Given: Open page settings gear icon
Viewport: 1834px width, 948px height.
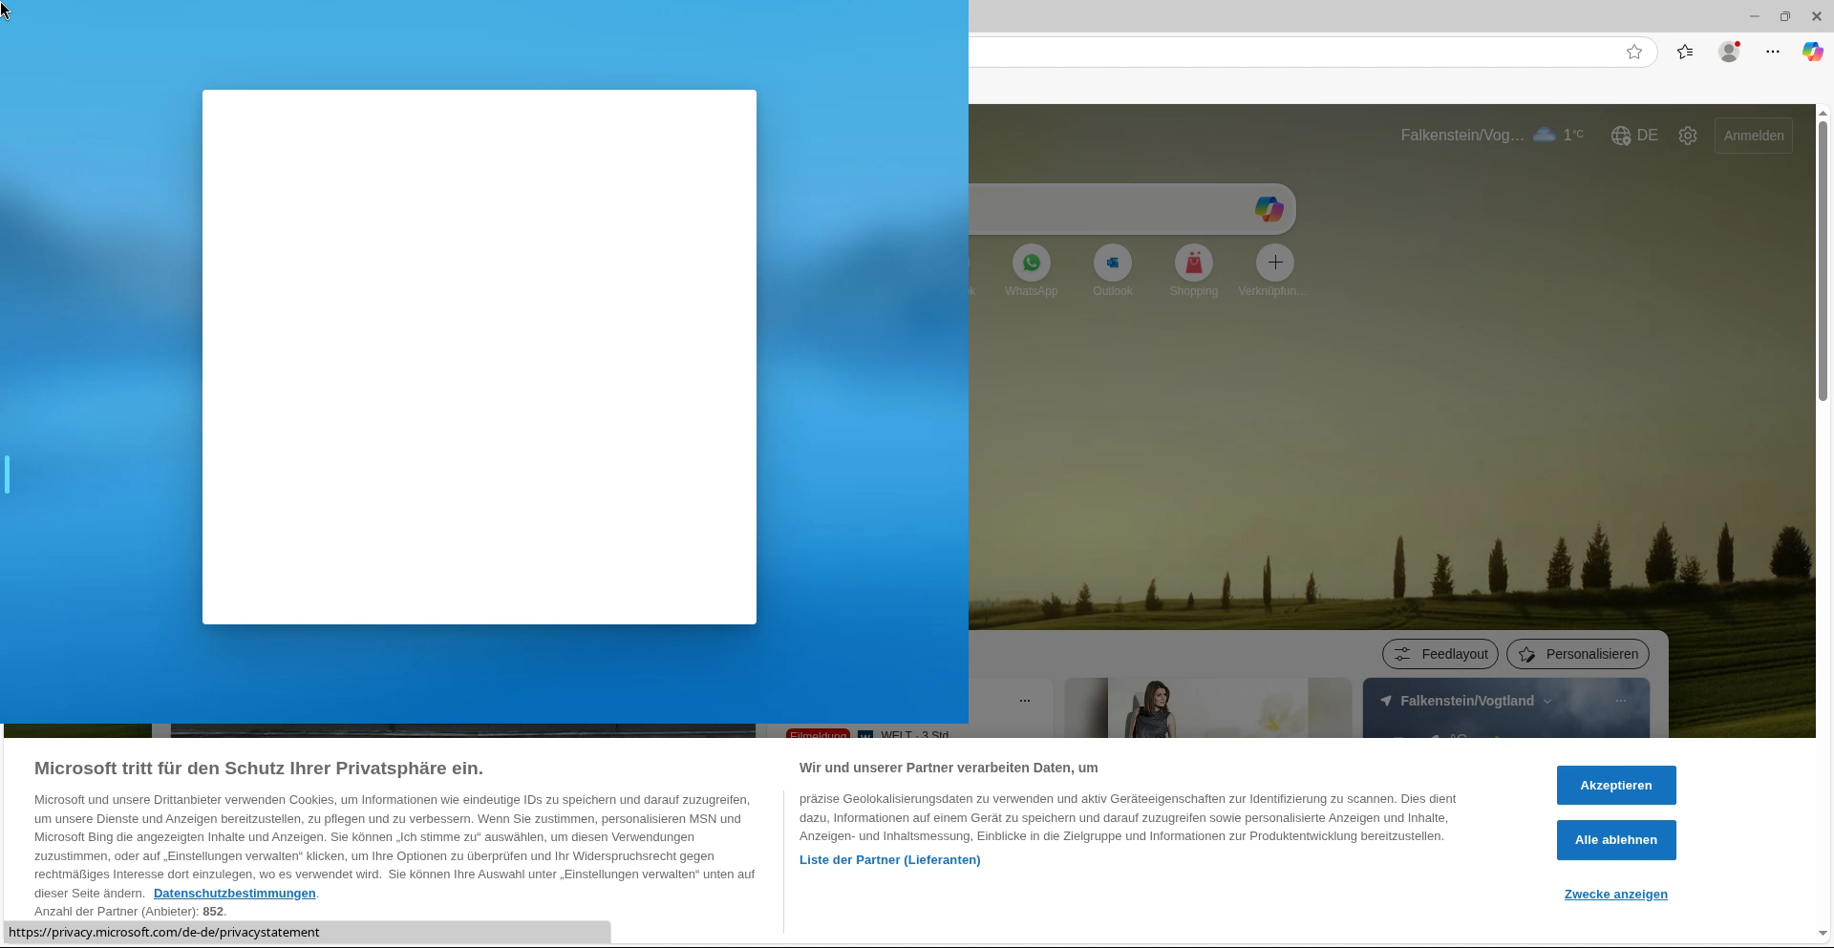Looking at the screenshot, I should coord(1688,136).
